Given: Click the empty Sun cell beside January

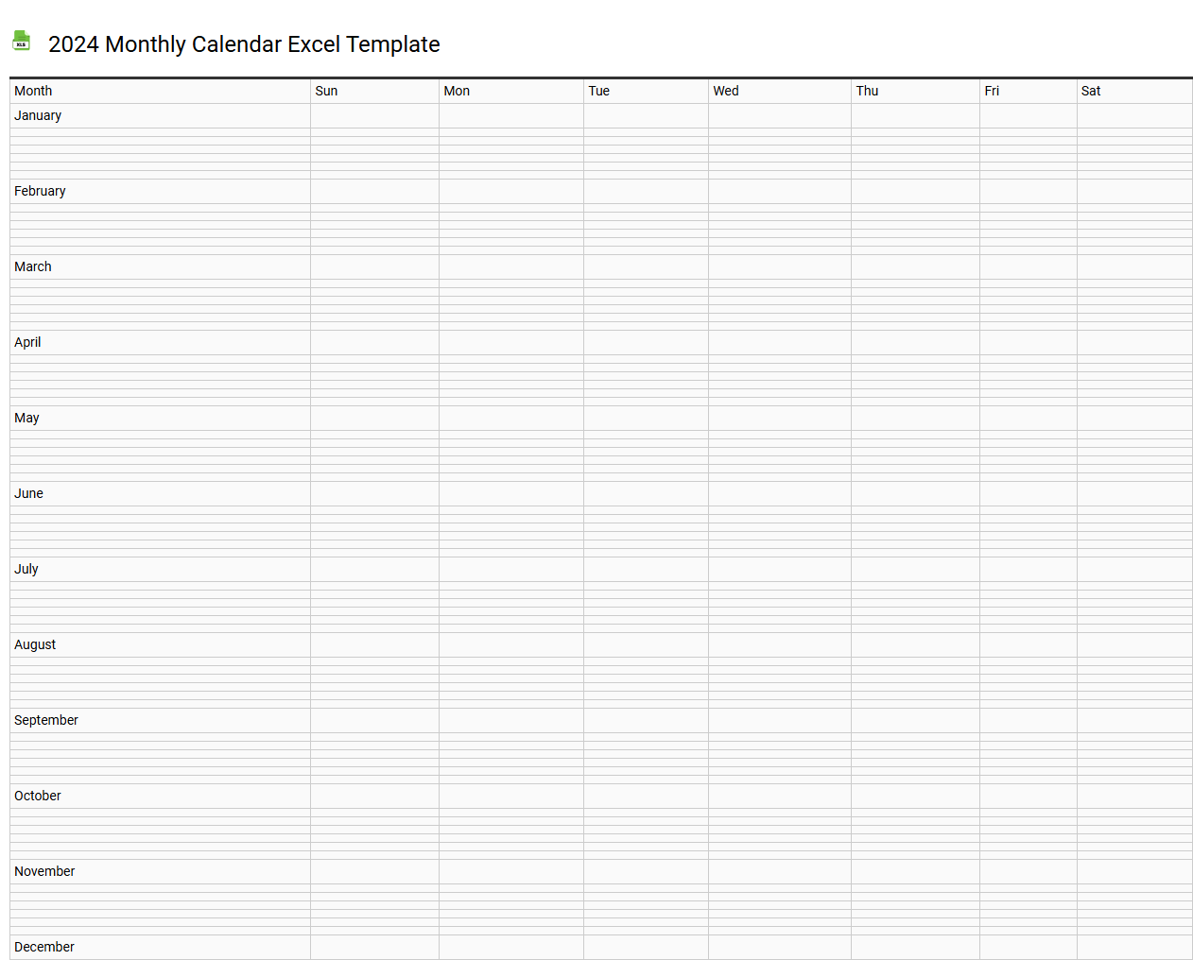Looking at the screenshot, I should tap(374, 115).
